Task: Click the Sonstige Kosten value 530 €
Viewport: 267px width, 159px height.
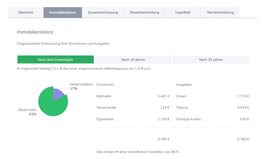Action: [244, 119]
